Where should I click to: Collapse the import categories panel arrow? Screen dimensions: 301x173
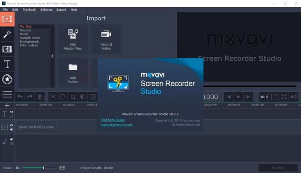pyautogui.click(x=52, y=56)
